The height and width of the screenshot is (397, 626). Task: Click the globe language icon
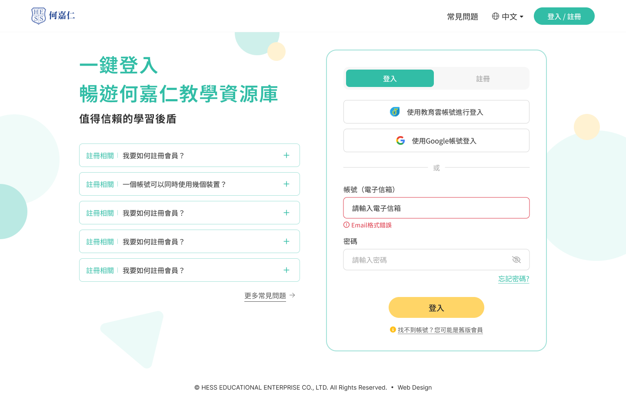coord(496,16)
